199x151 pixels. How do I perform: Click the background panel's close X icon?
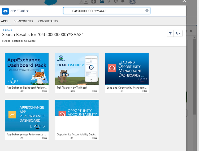pos(191,31)
